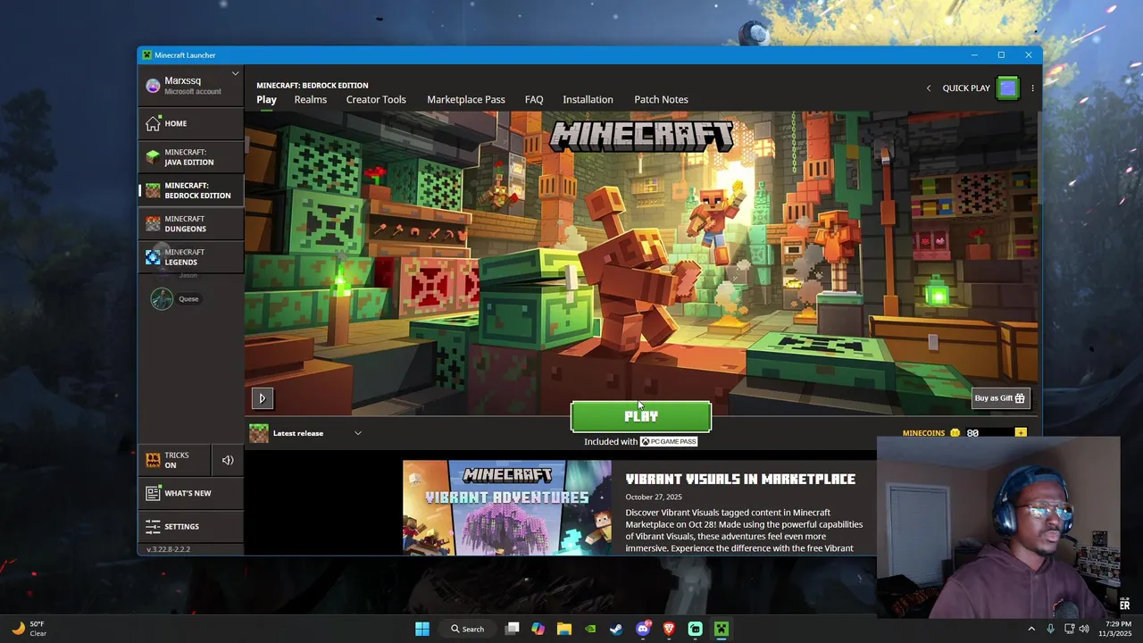
Task: Open Brave browser from taskbar
Action: tap(669, 629)
